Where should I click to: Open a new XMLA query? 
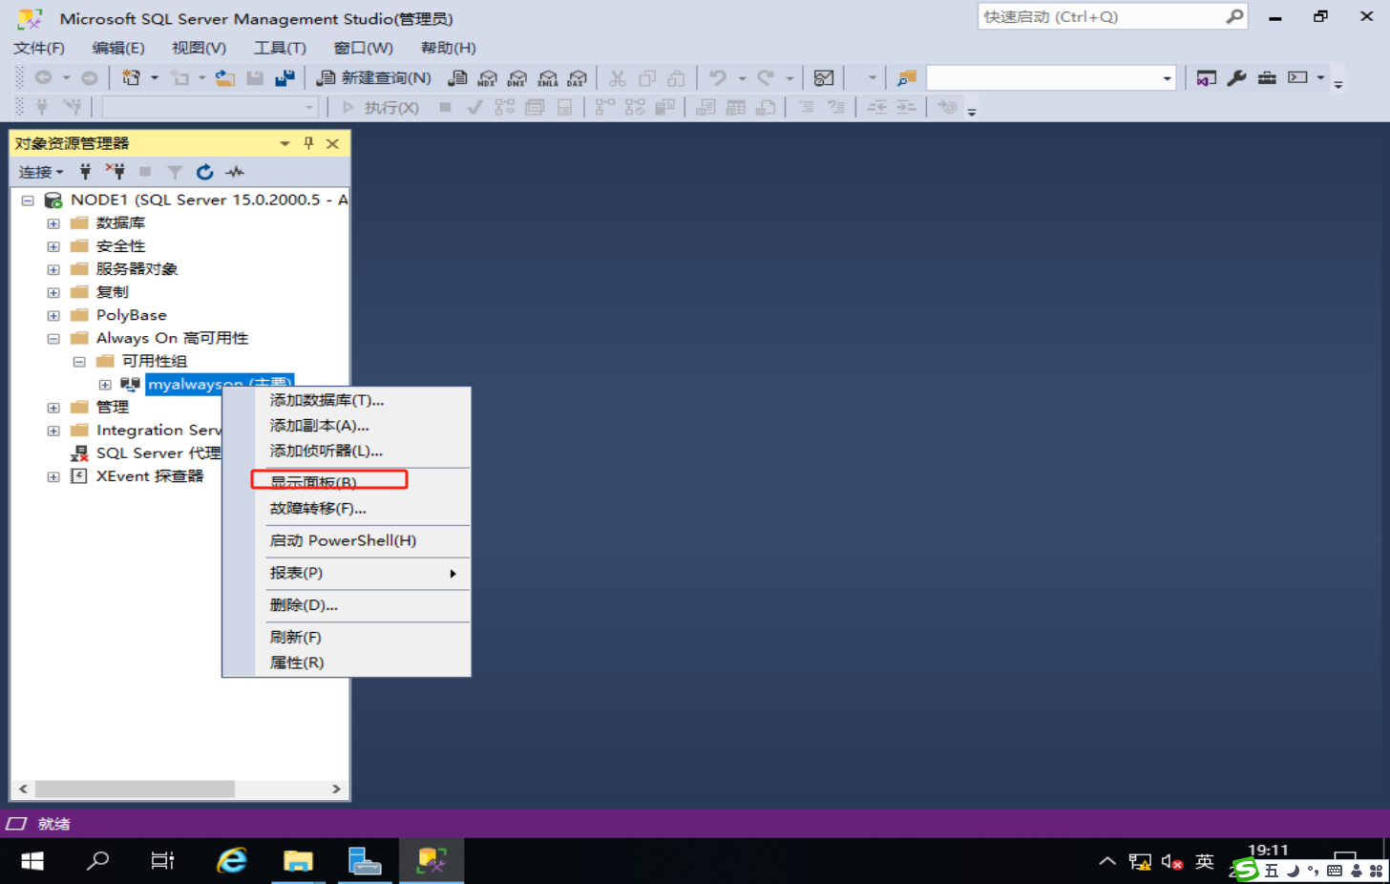click(548, 78)
